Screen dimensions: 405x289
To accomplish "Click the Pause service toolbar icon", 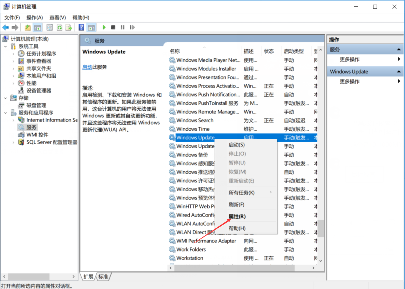I will coord(123,27).
